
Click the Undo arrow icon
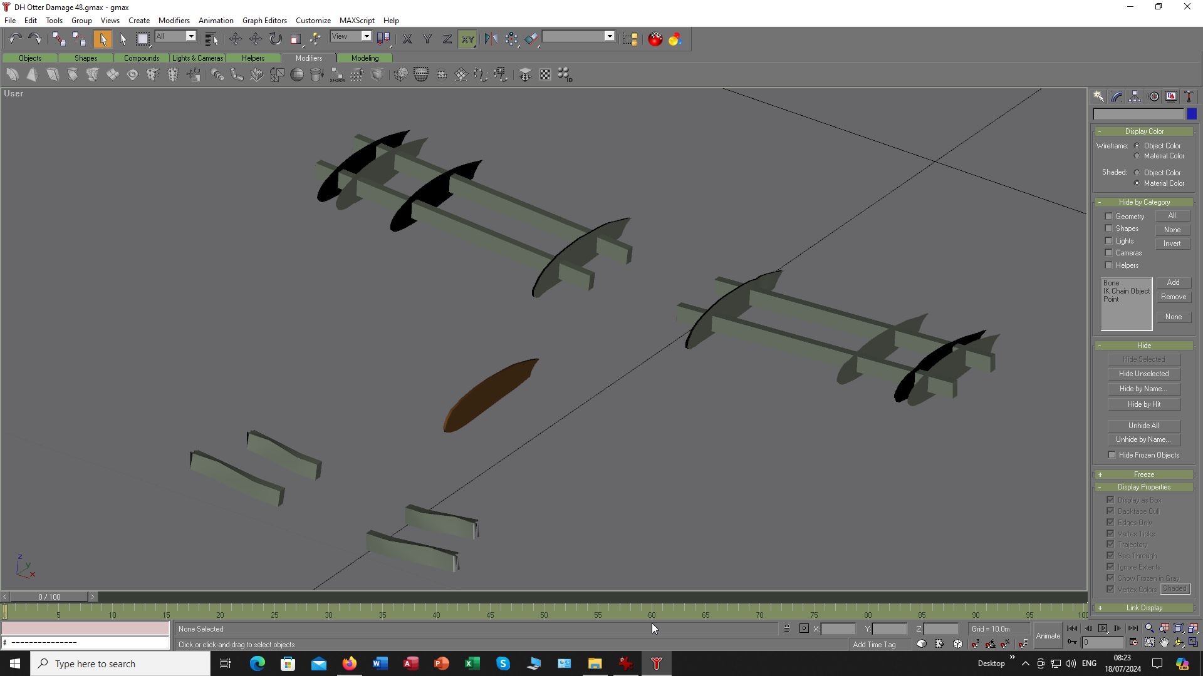point(15,39)
